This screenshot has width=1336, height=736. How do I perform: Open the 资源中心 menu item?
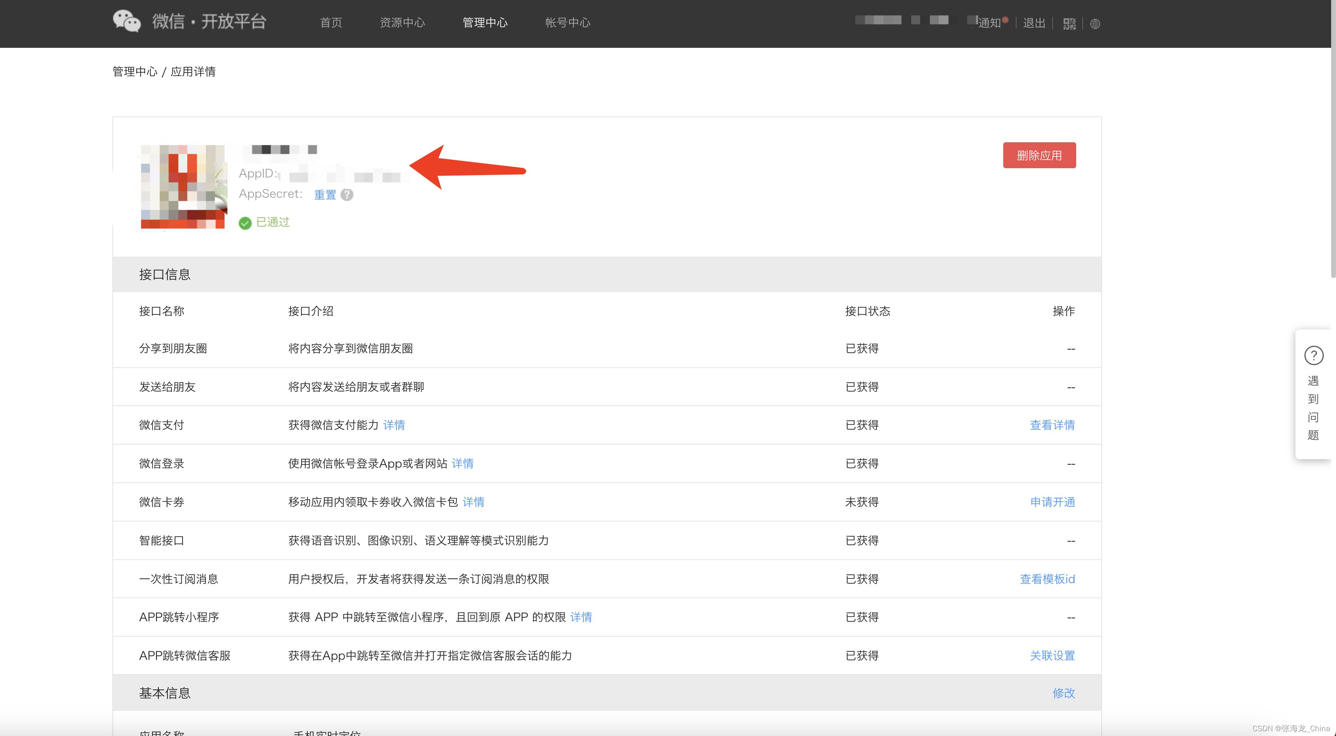[402, 22]
